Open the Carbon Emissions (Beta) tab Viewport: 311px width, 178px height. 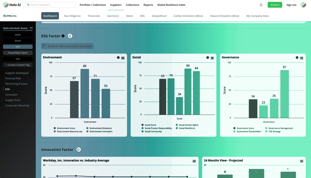click(x=188, y=16)
